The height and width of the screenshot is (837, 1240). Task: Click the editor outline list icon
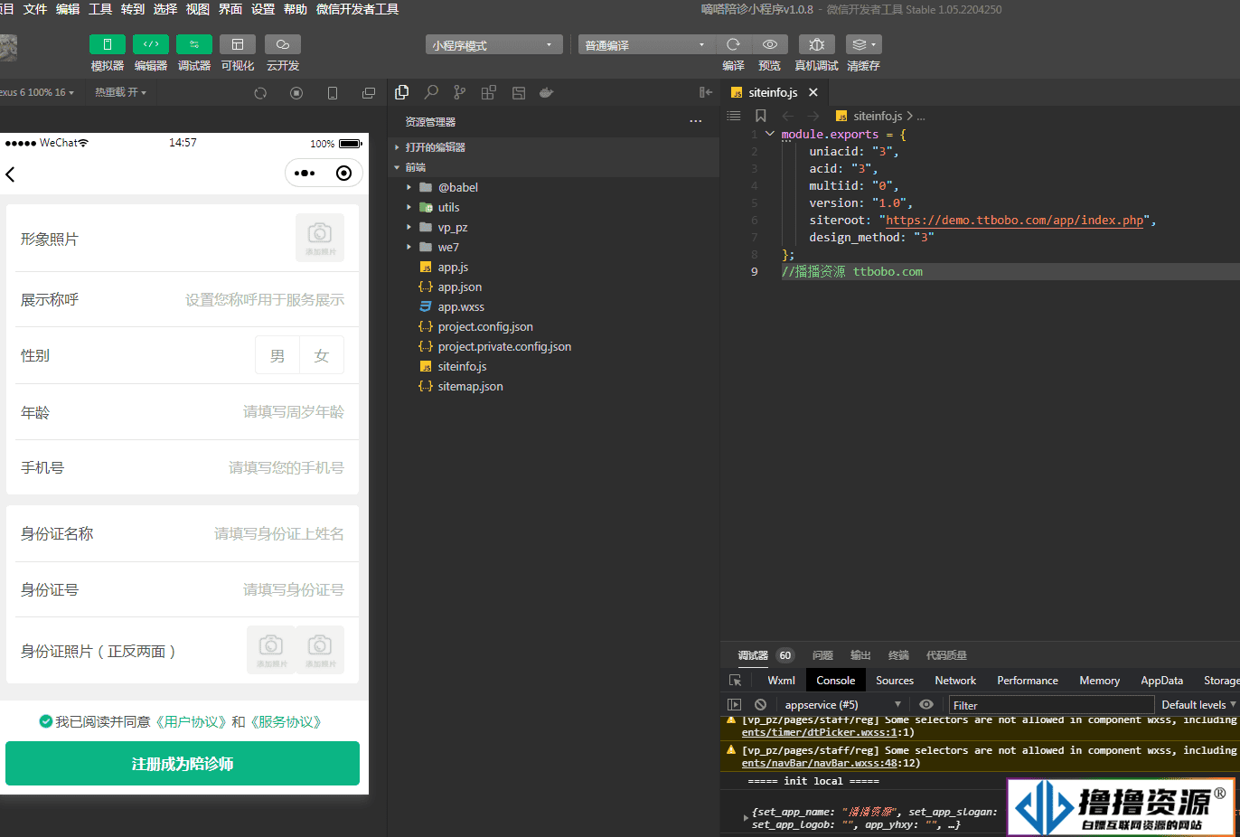click(734, 116)
